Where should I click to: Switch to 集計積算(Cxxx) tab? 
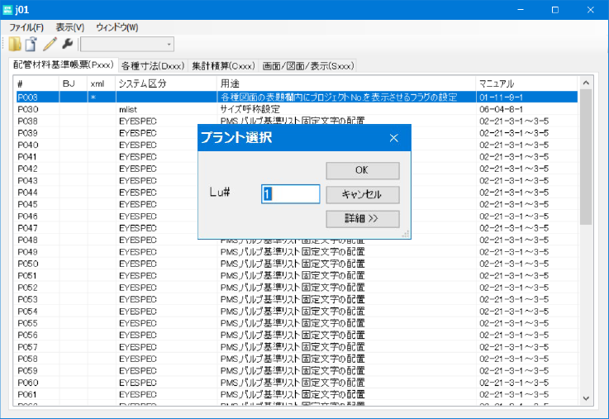click(x=223, y=66)
